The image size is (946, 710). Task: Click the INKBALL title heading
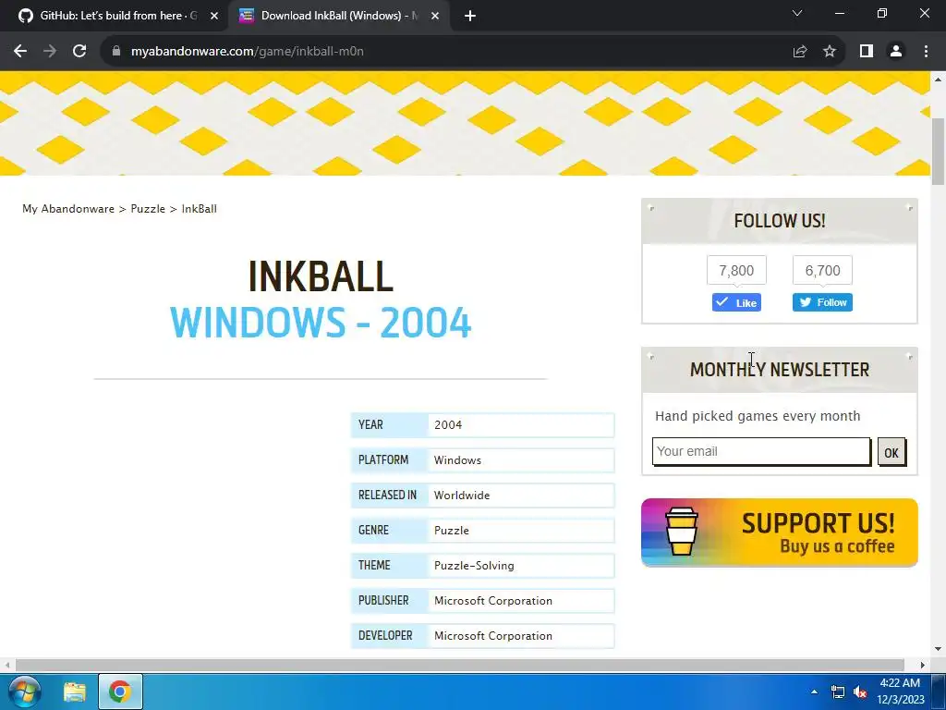click(321, 276)
